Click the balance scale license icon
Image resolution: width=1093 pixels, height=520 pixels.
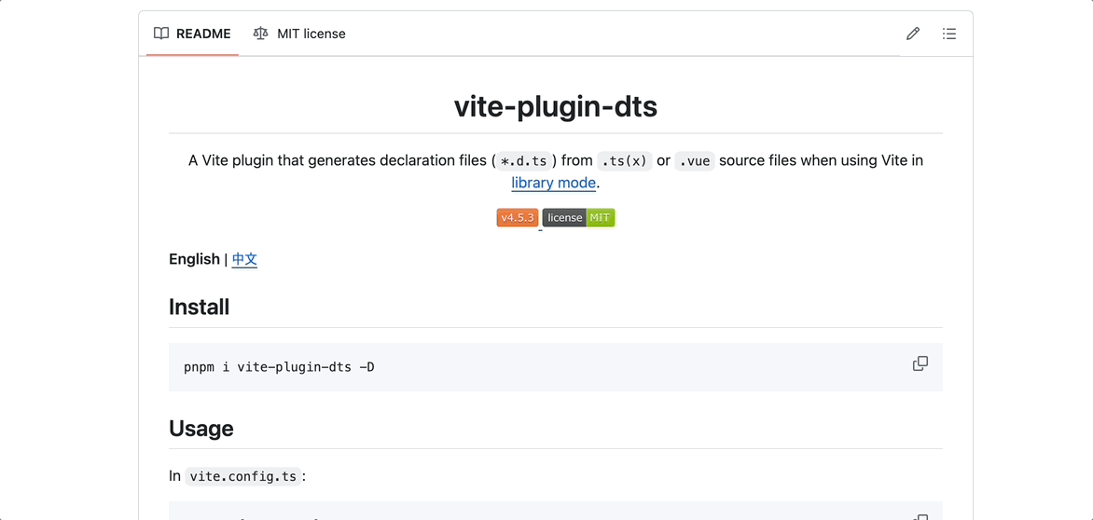[260, 34]
